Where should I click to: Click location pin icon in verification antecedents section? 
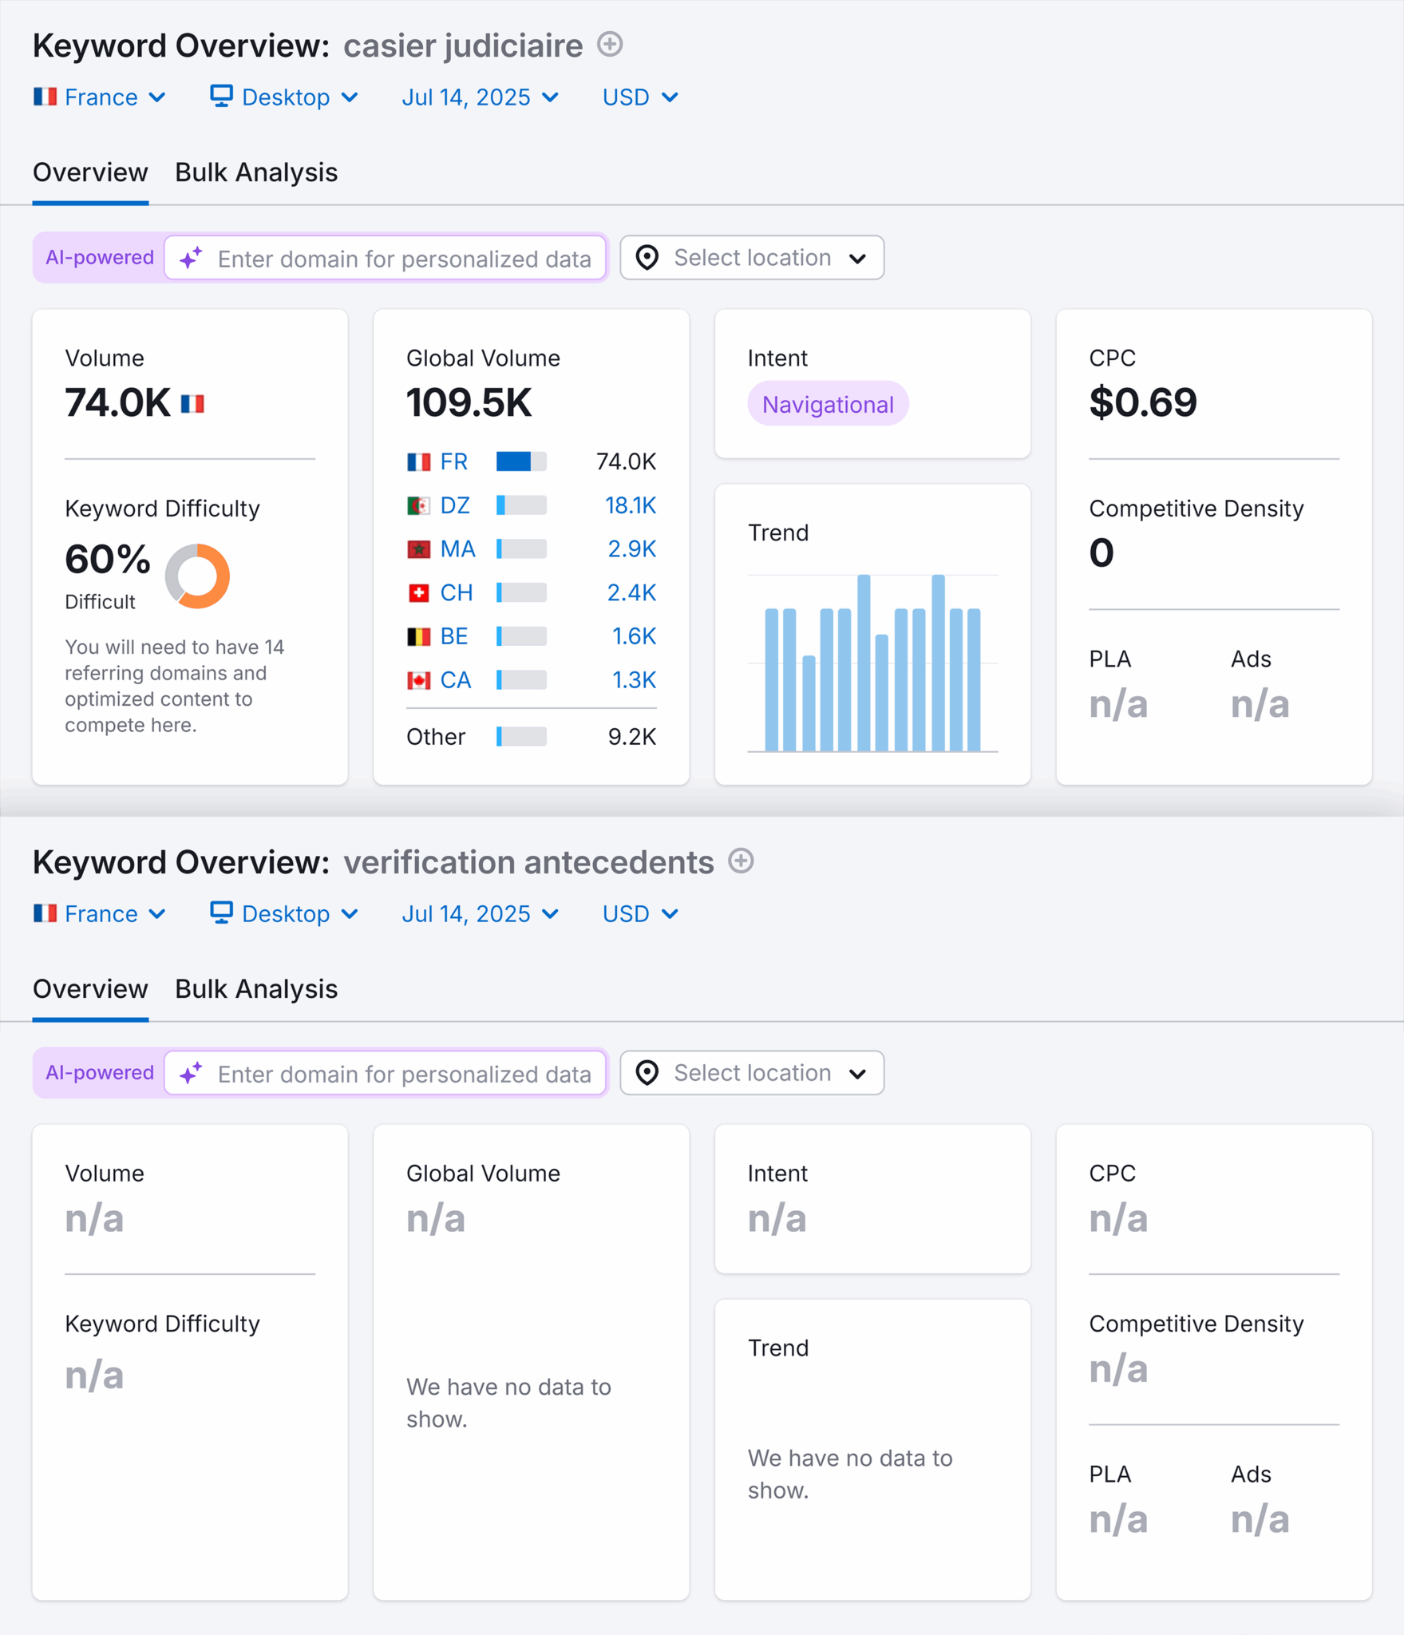pos(647,1073)
